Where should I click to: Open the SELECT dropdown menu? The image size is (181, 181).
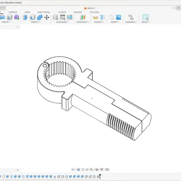point(146,22)
